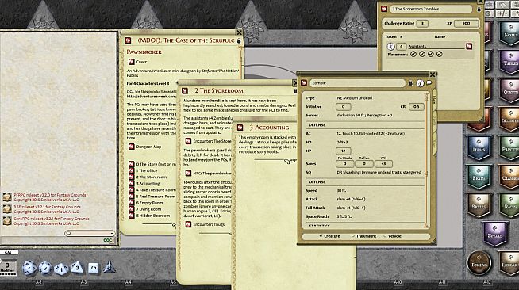Click the speech bubble icon in Zombie window

point(429,83)
